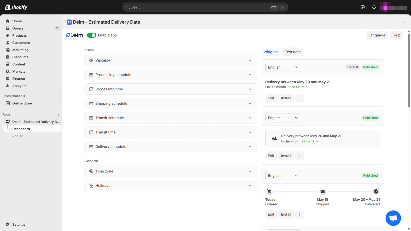Image resolution: width=411 pixels, height=231 pixels.
Task: Click the Content icon in sidebar
Action: pos(8,64)
